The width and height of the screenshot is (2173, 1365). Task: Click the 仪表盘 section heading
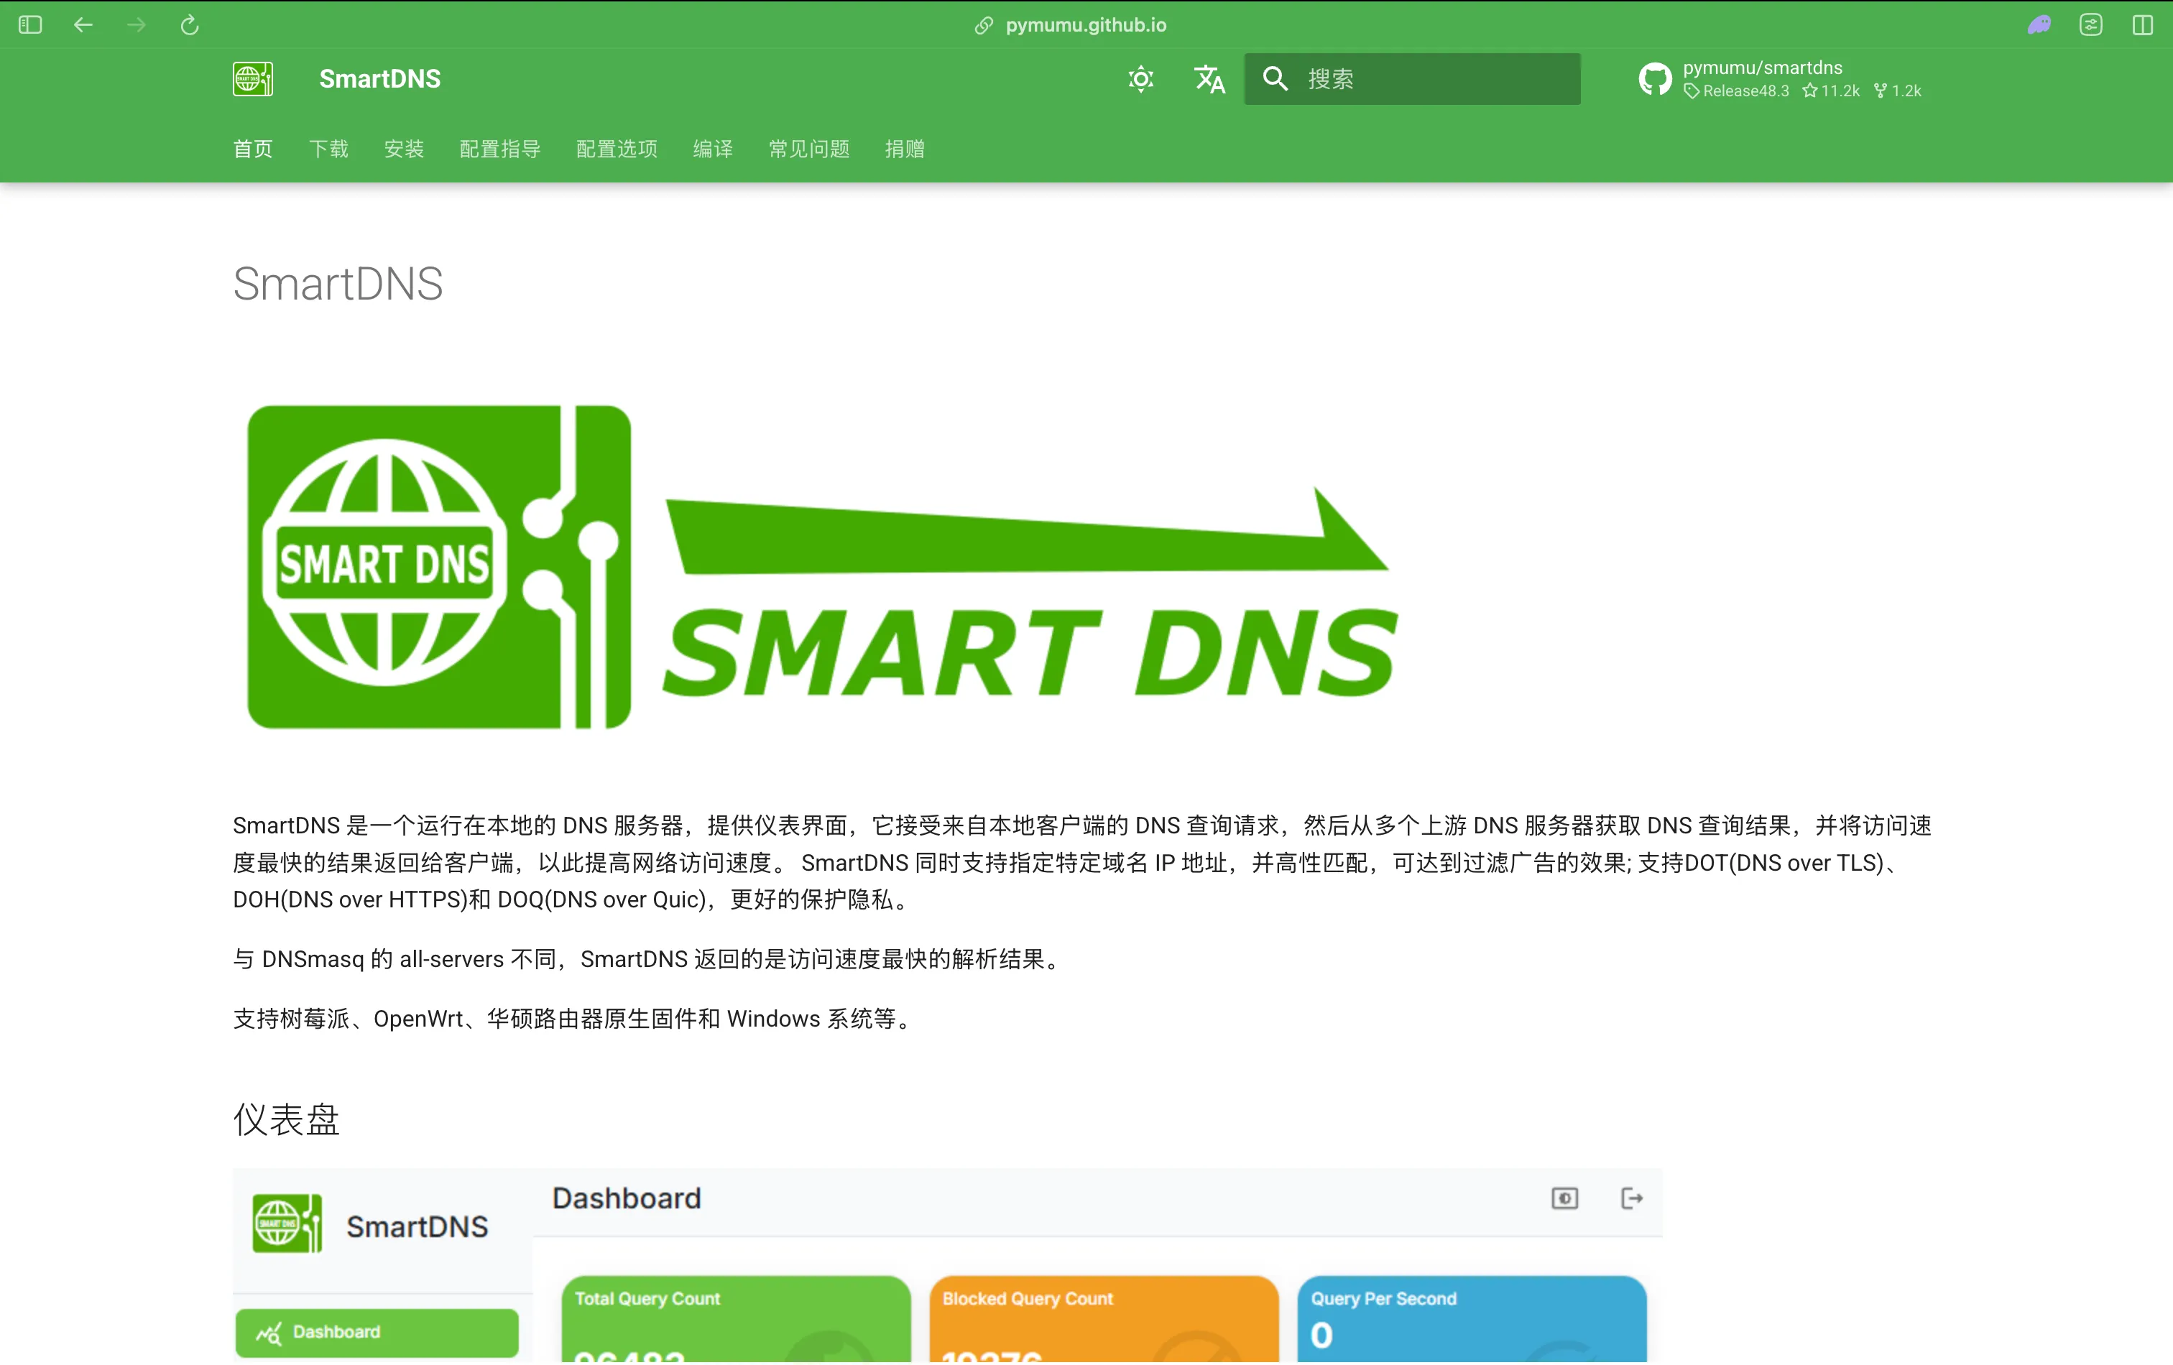click(x=286, y=1119)
